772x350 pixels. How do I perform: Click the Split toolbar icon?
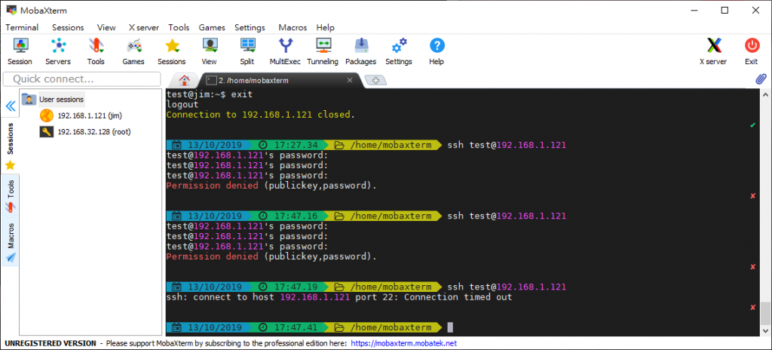tap(247, 52)
